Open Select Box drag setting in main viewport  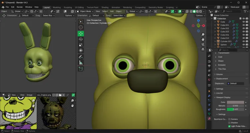pos(119,15)
